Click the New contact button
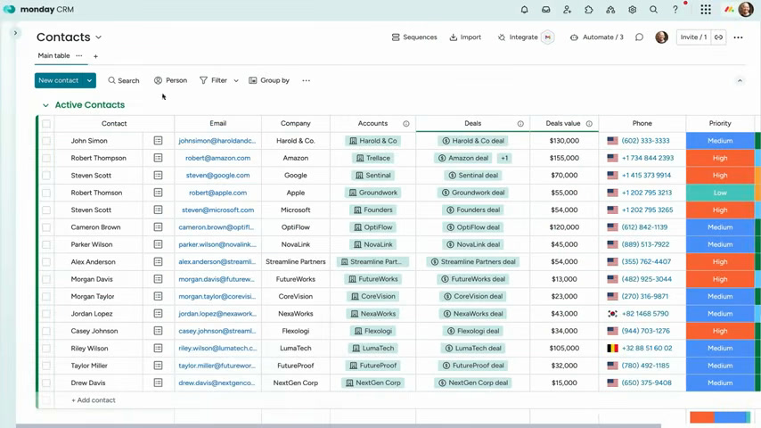Viewport: 761px width, 428px height. pos(59,80)
